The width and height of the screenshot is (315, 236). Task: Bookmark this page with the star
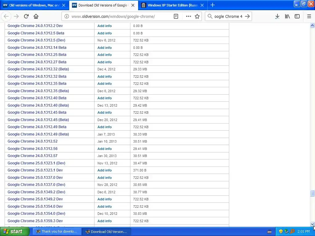197,17
